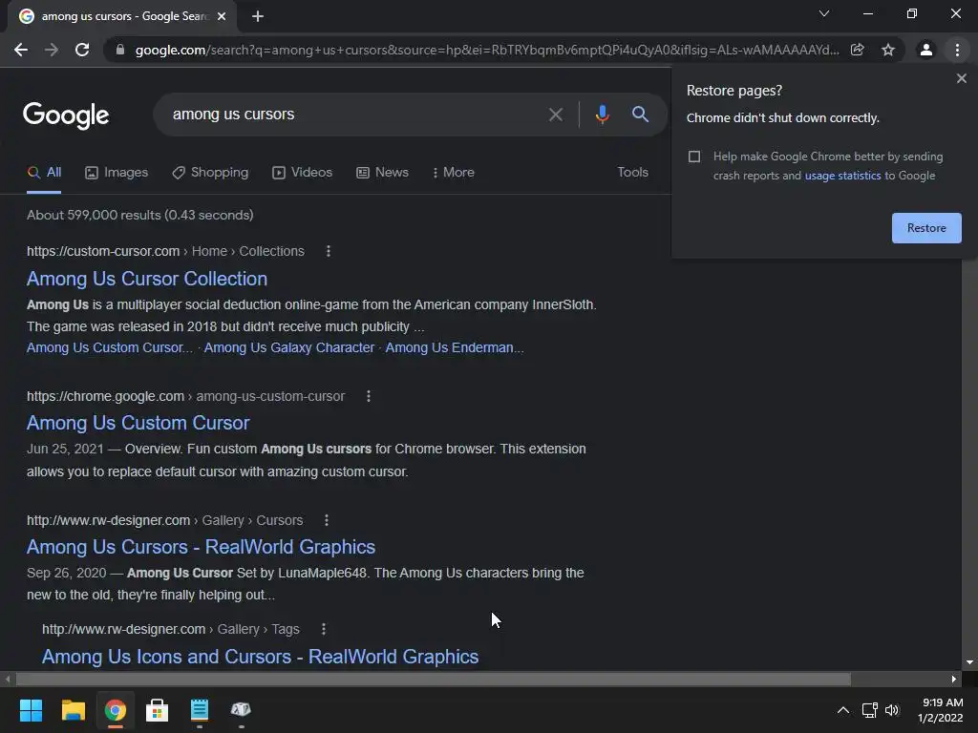
Task: Open Among Us Galaxy Character sitelink
Action: point(288,347)
